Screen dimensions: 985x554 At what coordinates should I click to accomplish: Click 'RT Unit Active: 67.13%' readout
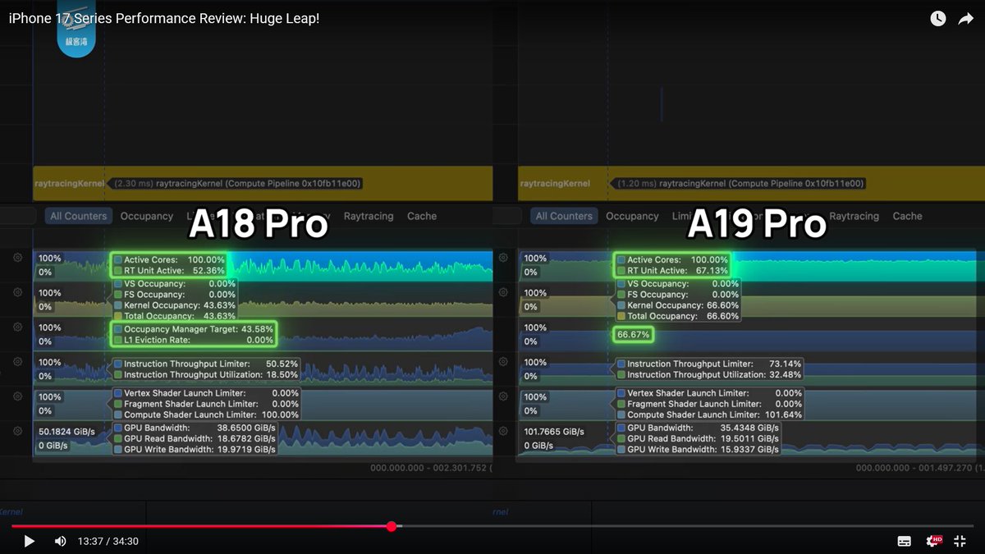pos(672,271)
